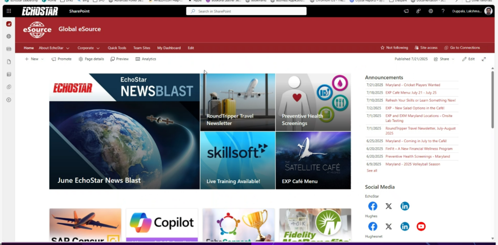Image resolution: width=498 pixels, height=245 pixels.
Task: Open Site access
Action: coord(426,48)
